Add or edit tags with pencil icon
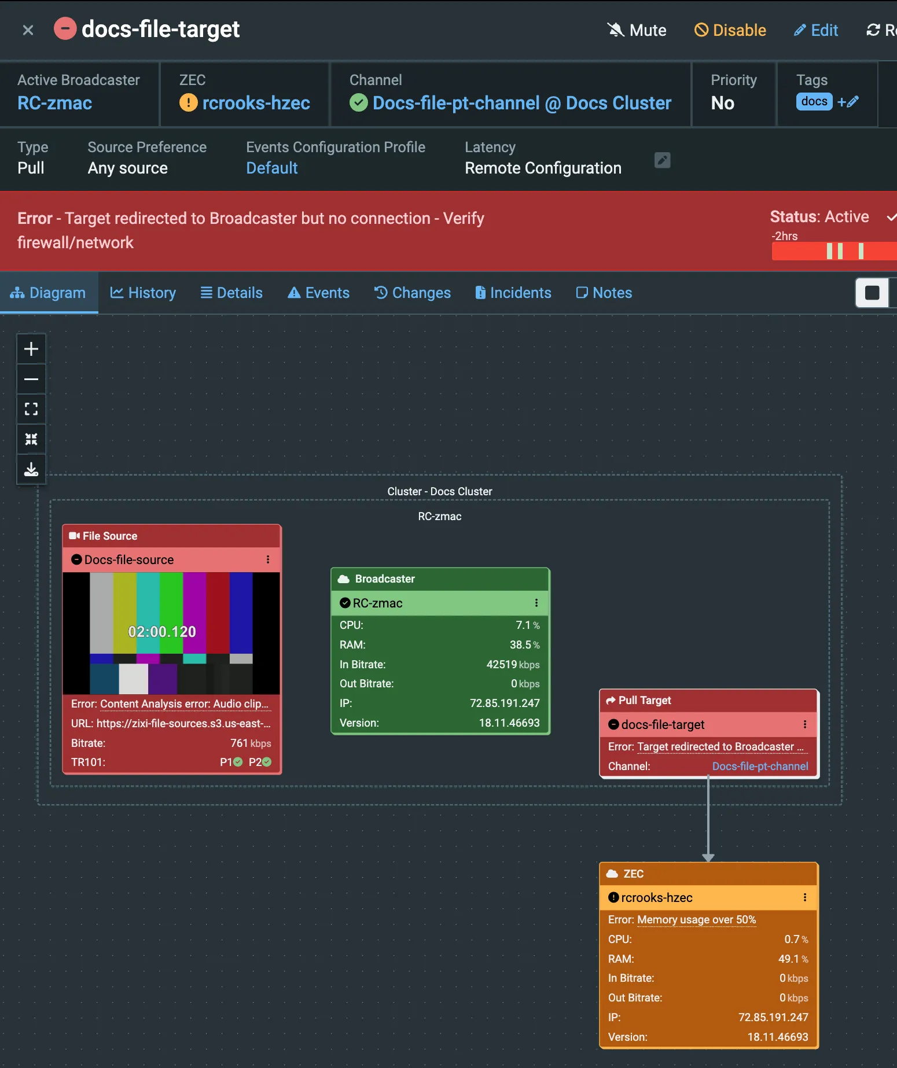Viewport: 897px width, 1068px height. pyautogui.click(x=848, y=102)
